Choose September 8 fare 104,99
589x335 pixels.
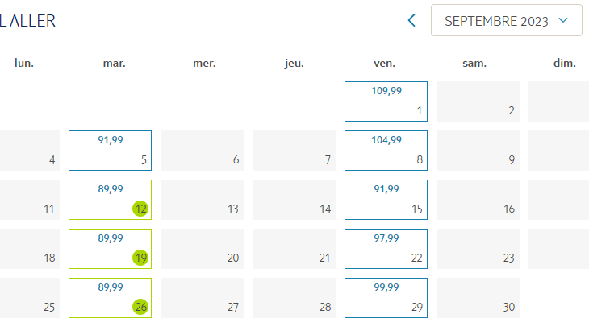pyautogui.click(x=386, y=151)
